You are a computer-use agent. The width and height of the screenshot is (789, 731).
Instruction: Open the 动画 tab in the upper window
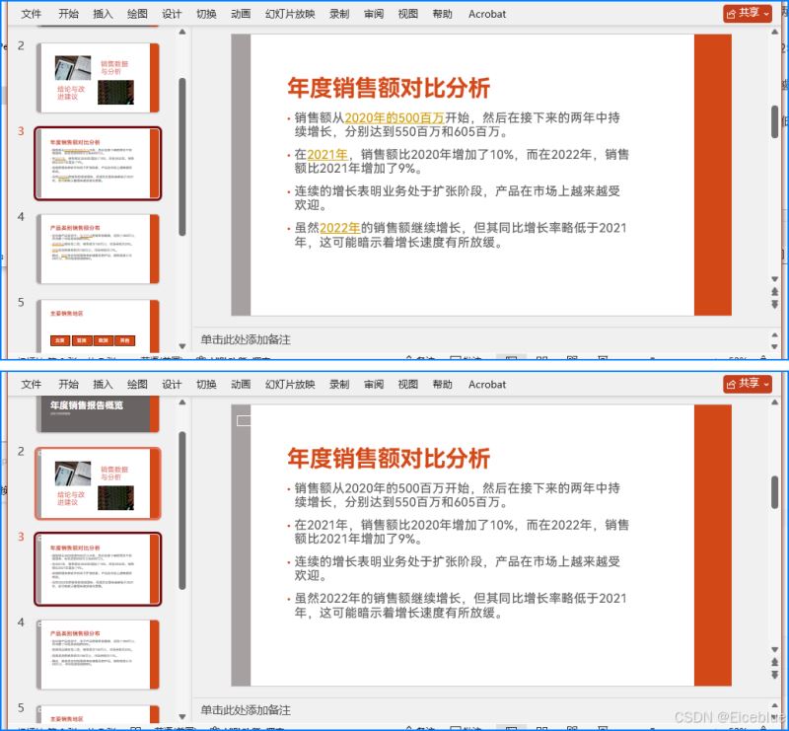point(241,14)
